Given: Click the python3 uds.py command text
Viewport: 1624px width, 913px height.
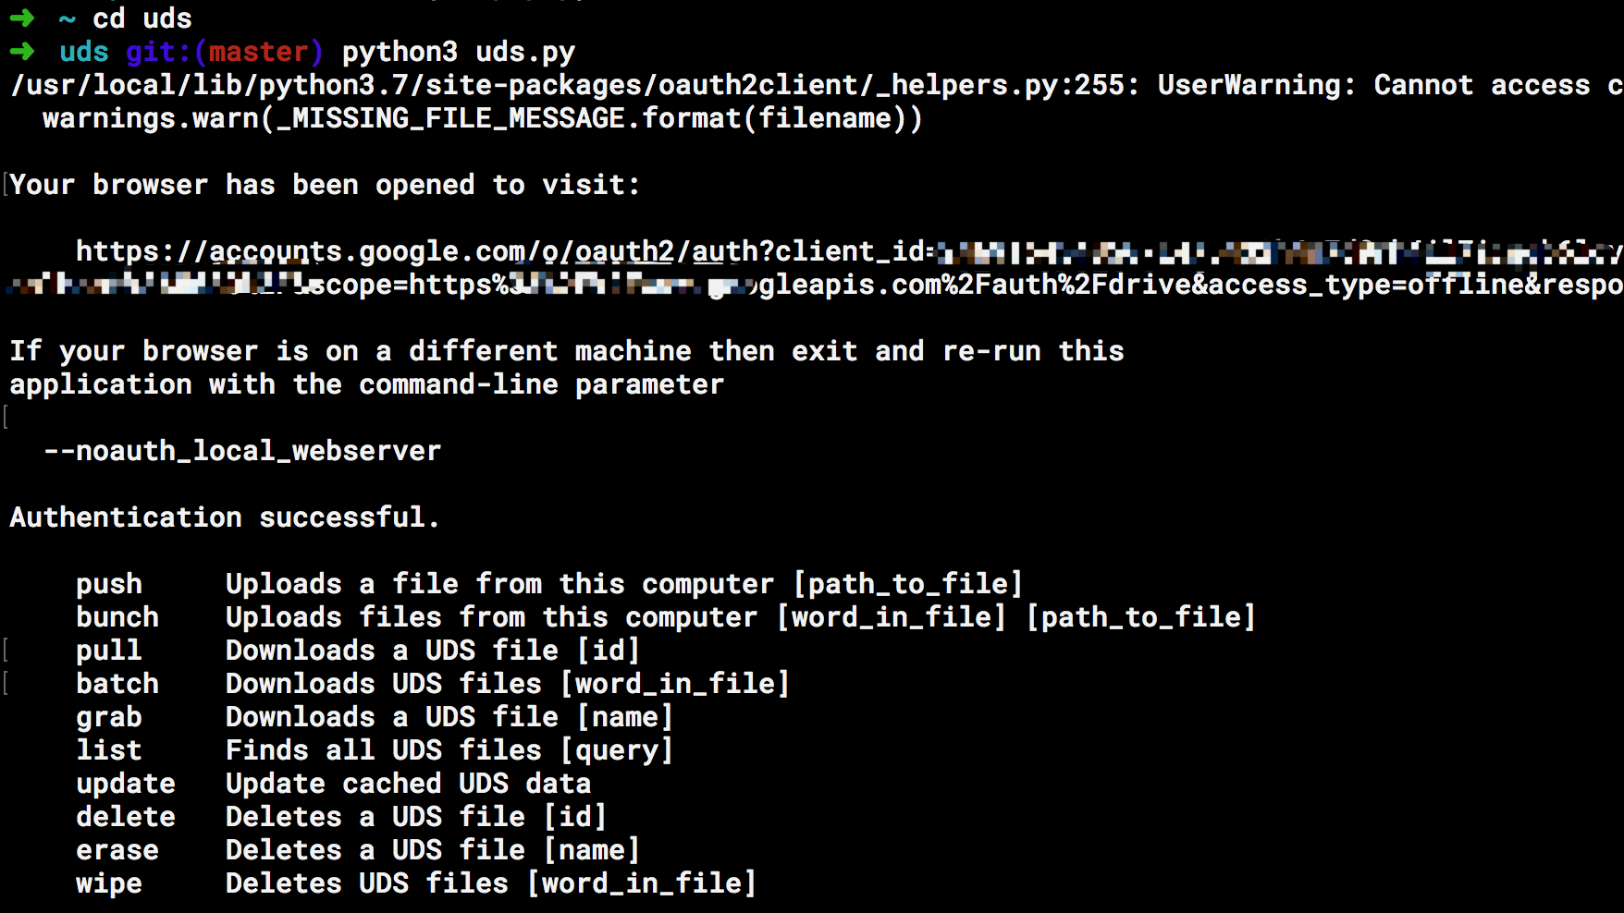Looking at the screenshot, I should [x=459, y=52].
